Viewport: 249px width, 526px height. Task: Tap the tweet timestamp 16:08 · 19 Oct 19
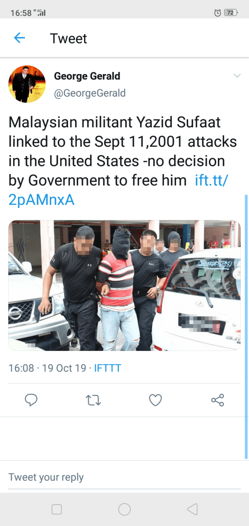click(x=47, y=368)
